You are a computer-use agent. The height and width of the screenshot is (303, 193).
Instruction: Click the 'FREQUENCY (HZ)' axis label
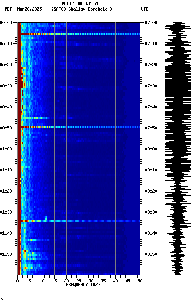coord(83,285)
